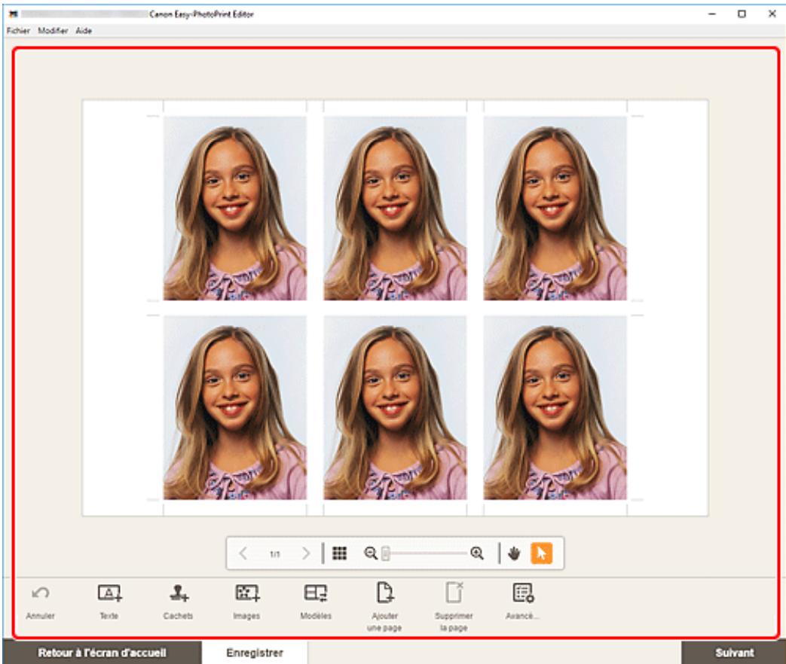Minimize the Easy-PhotoPrint Editor window
The height and width of the screenshot is (664, 786).
point(712,14)
